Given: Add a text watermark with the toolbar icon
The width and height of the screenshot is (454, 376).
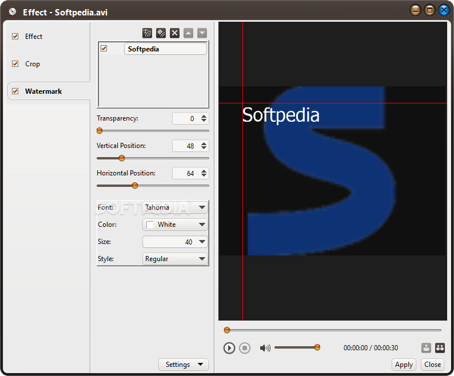Looking at the screenshot, I should 147,33.
